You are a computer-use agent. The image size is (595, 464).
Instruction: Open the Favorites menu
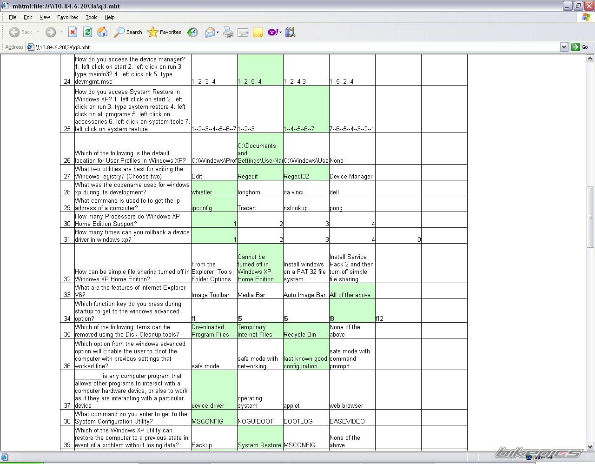pos(67,17)
